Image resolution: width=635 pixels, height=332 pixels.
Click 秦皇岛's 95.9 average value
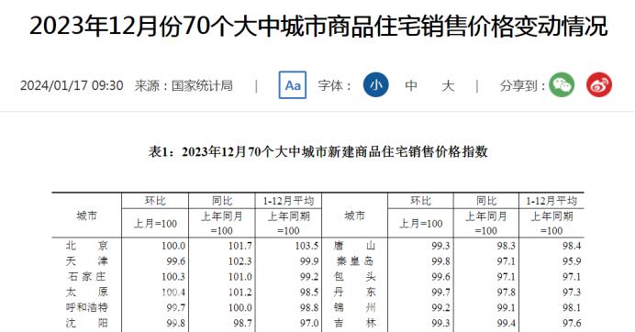tap(572, 261)
